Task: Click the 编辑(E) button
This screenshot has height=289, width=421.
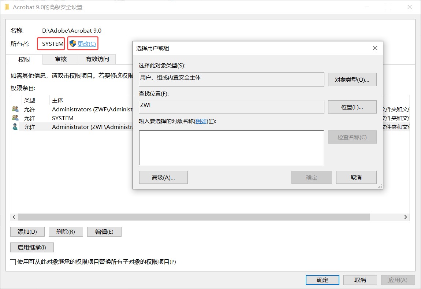Action: tap(104, 232)
